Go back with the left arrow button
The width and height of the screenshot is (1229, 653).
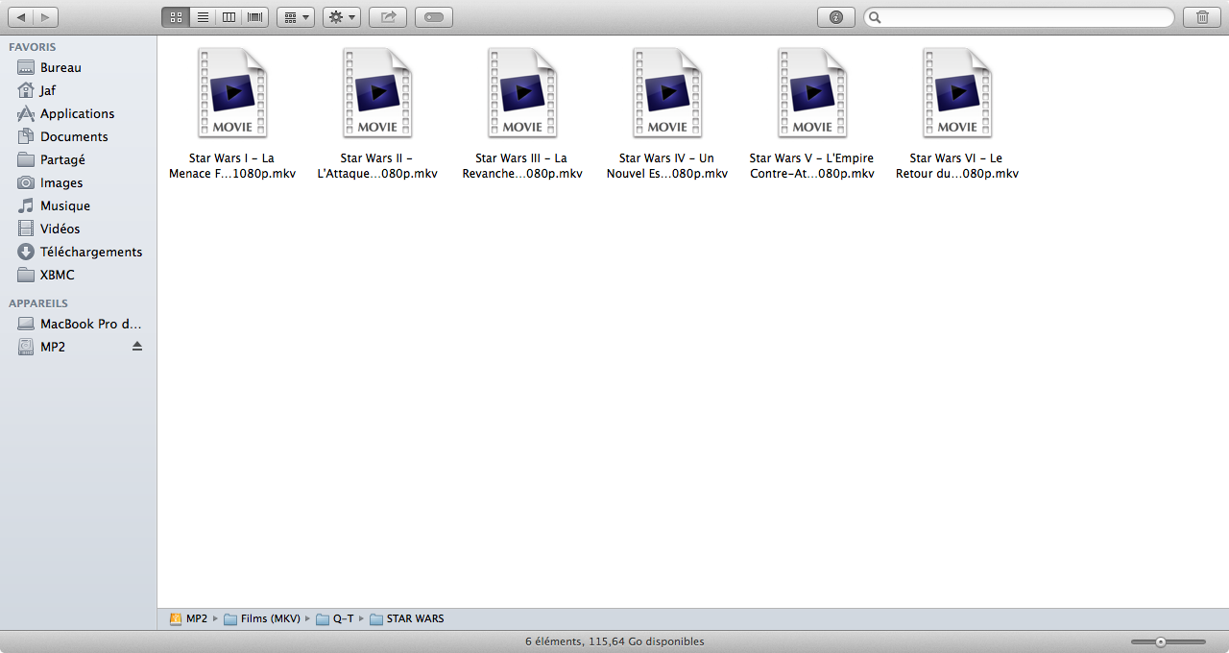[x=20, y=17]
